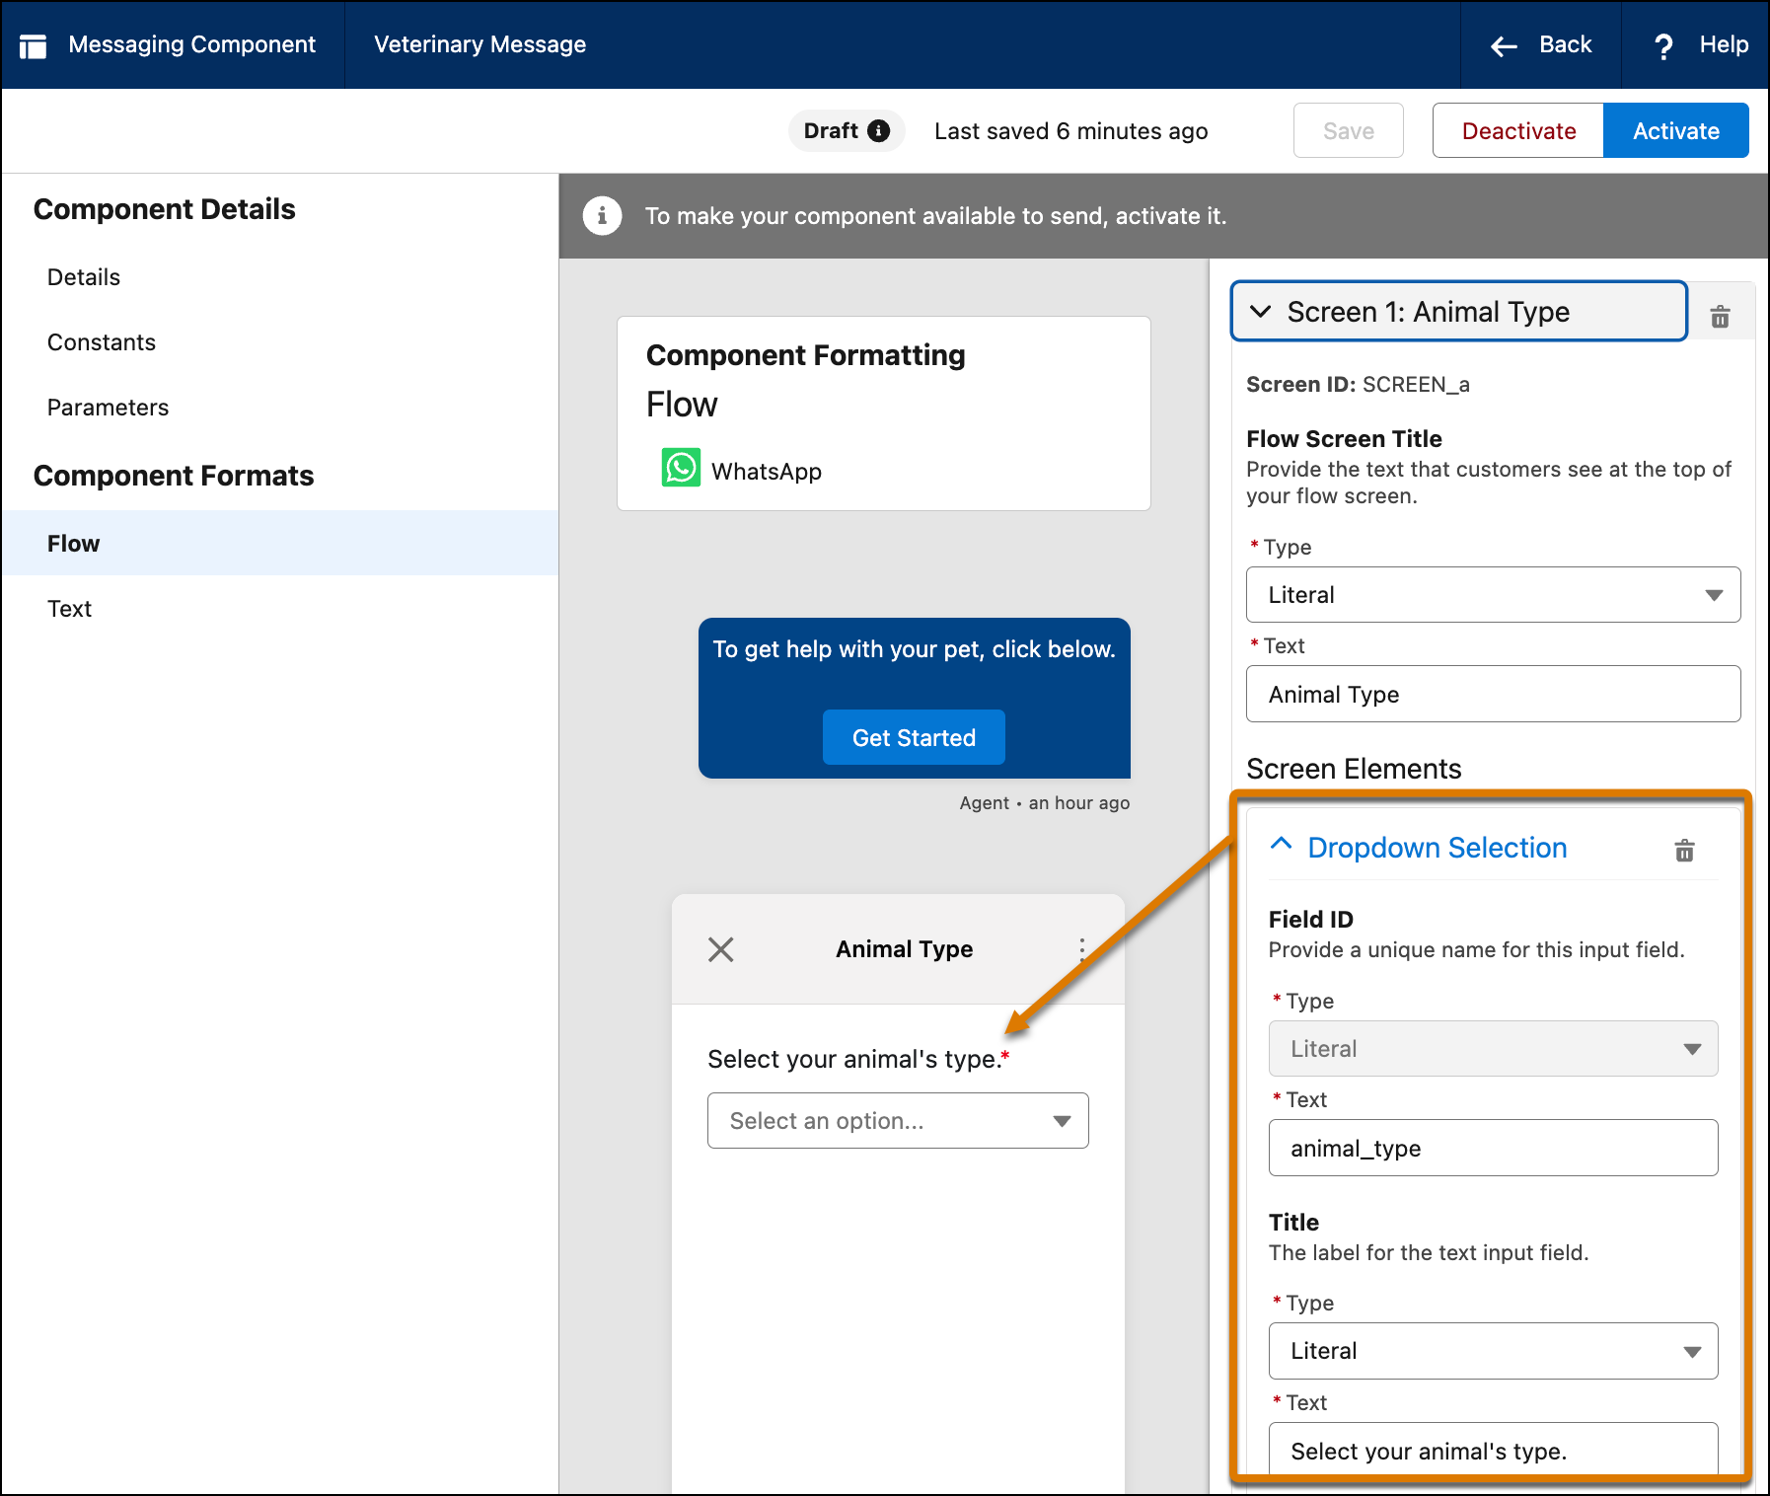Screen dimensions: 1770x1496
Task: Open Parameters in the sidebar
Action: [108, 408]
